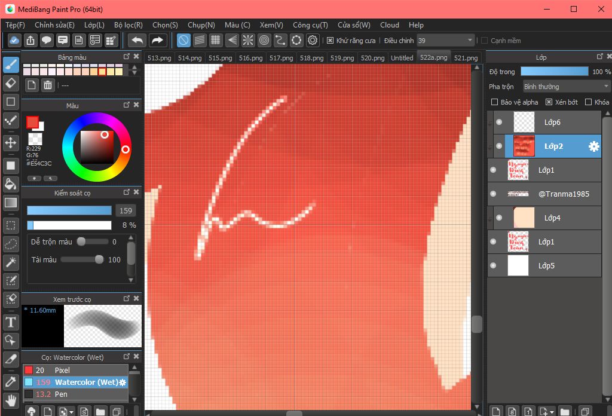Open the Tệp(F) menu
The image size is (612, 416).
coord(15,25)
